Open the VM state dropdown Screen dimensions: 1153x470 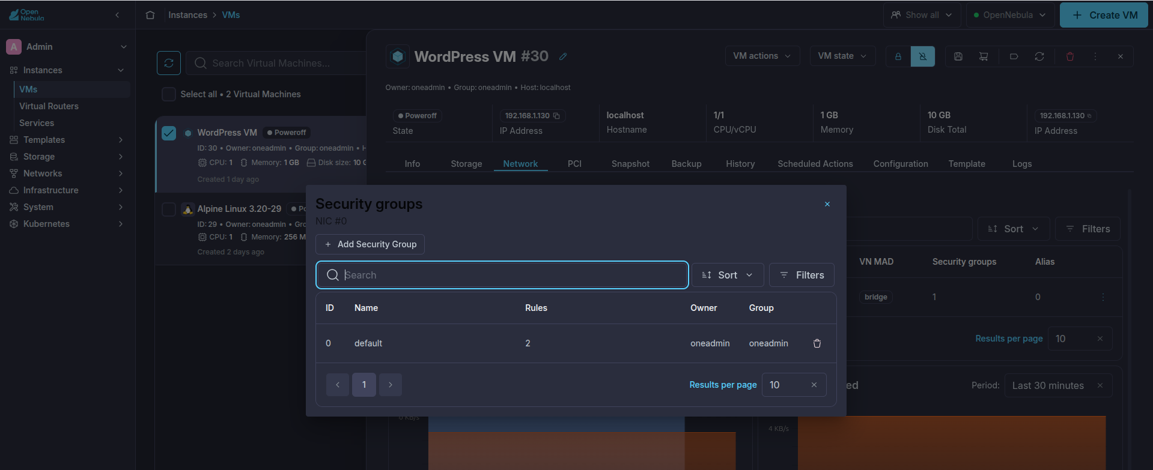pyautogui.click(x=842, y=56)
